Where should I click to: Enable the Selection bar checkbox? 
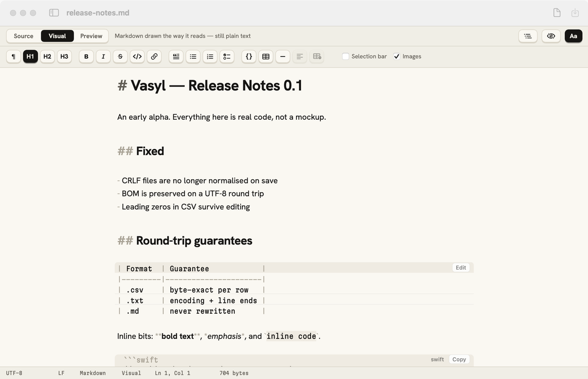[346, 56]
